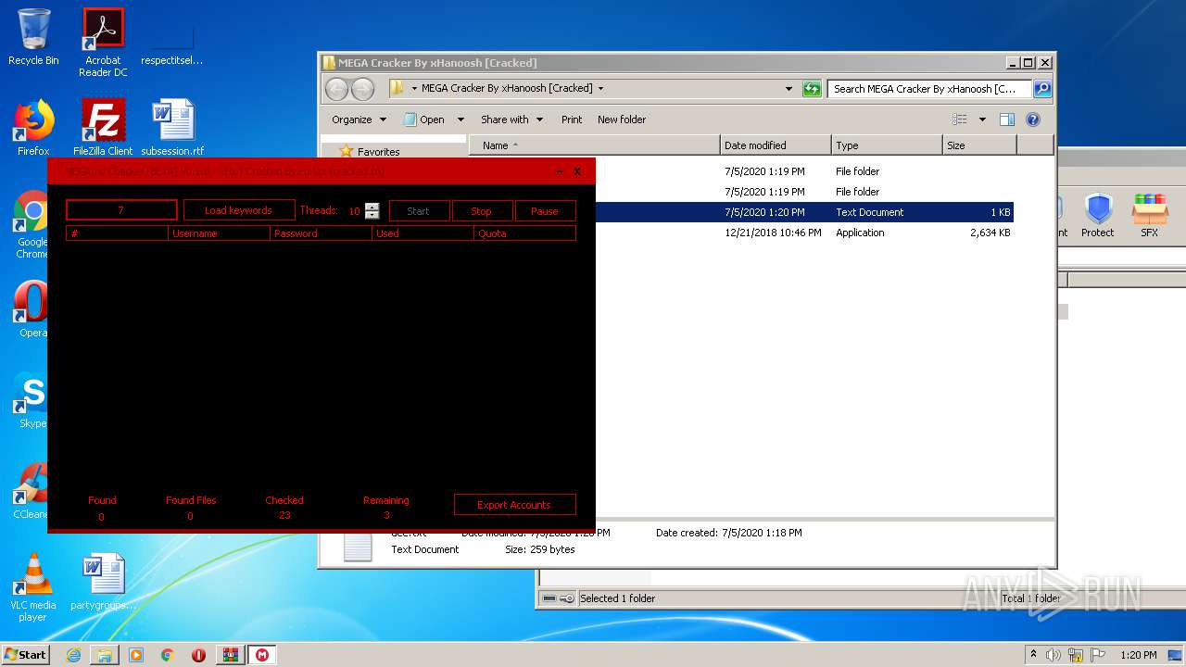Open Share with dropdown menu
Image resolution: width=1186 pixels, height=667 pixels.
pos(511,120)
